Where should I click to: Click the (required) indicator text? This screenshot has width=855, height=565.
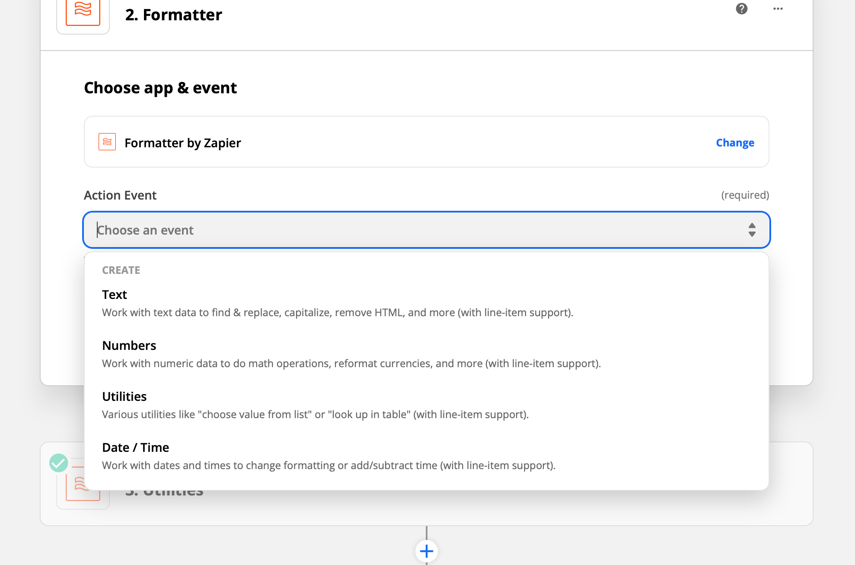pyautogui.click(x=745, y=195)
